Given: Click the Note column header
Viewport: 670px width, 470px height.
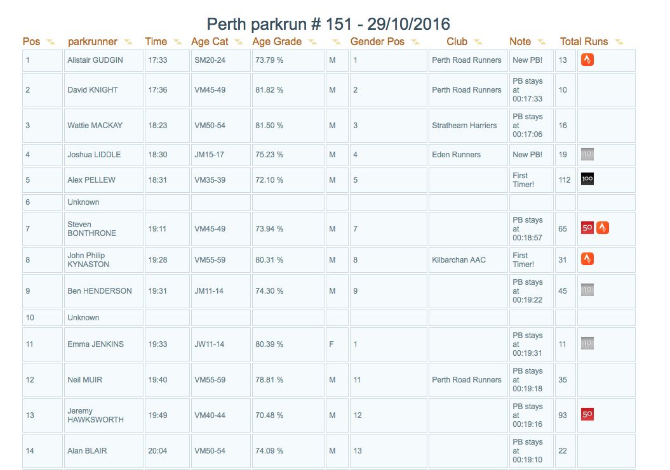Looking at the screenshot, I should (520, 41).
